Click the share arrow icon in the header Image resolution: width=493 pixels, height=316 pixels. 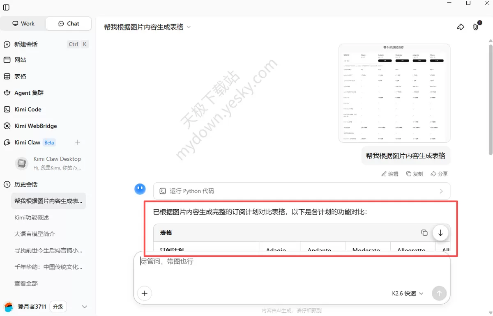tap(461, 27)
